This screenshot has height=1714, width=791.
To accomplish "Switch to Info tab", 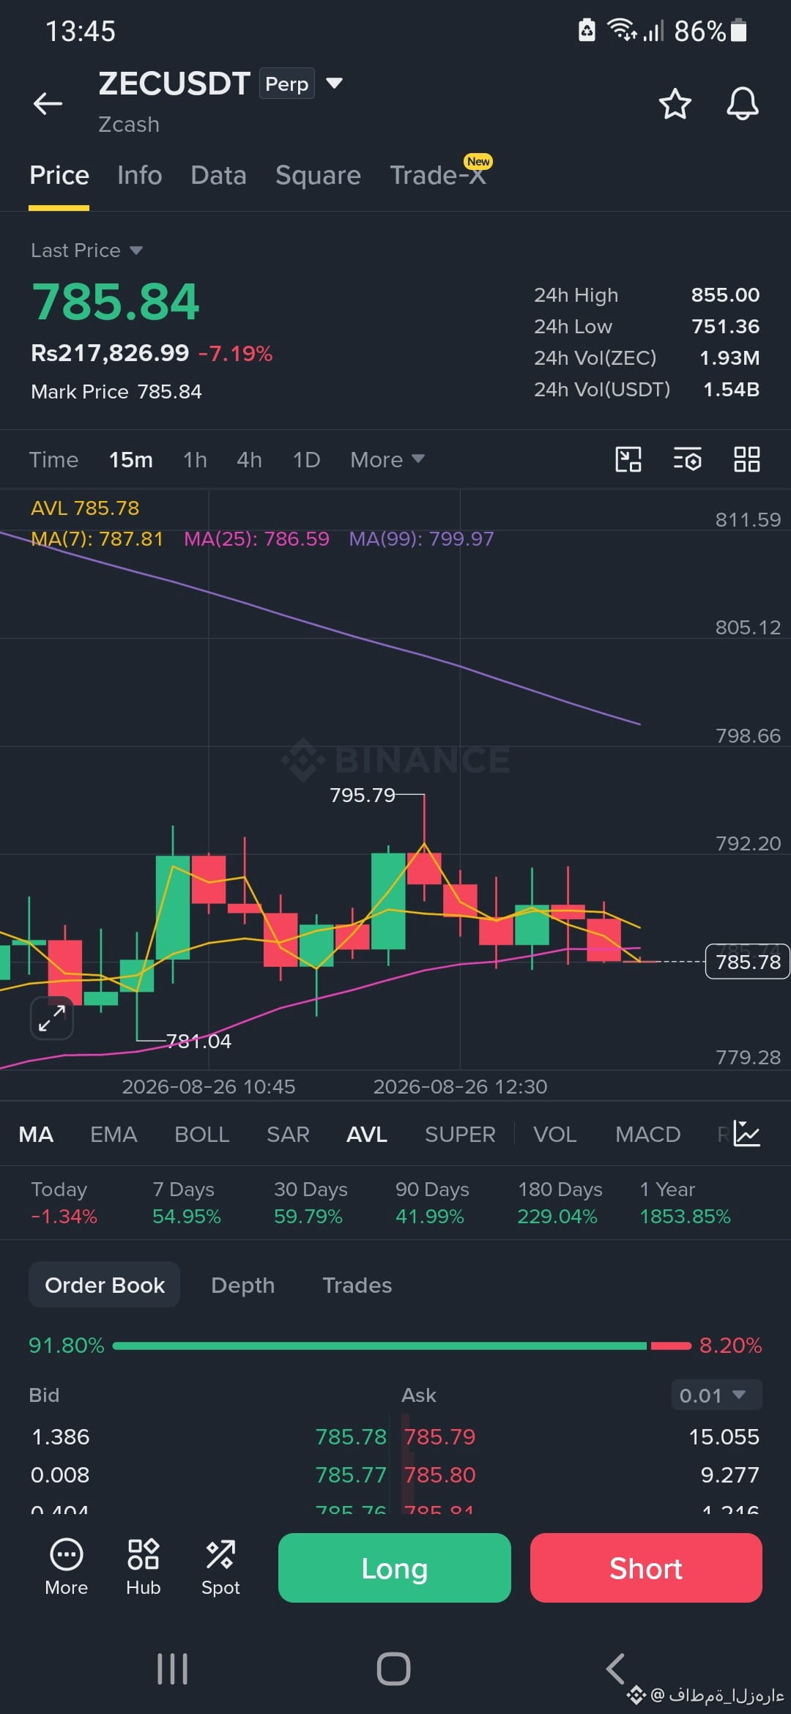I will click(x=139, y=175).
